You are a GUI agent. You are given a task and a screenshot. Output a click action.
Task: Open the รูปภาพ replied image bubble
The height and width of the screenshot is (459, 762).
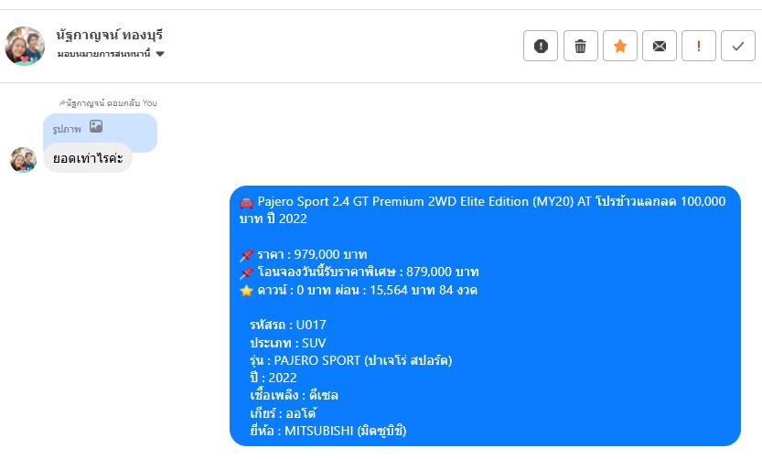[x=100, y=129]
